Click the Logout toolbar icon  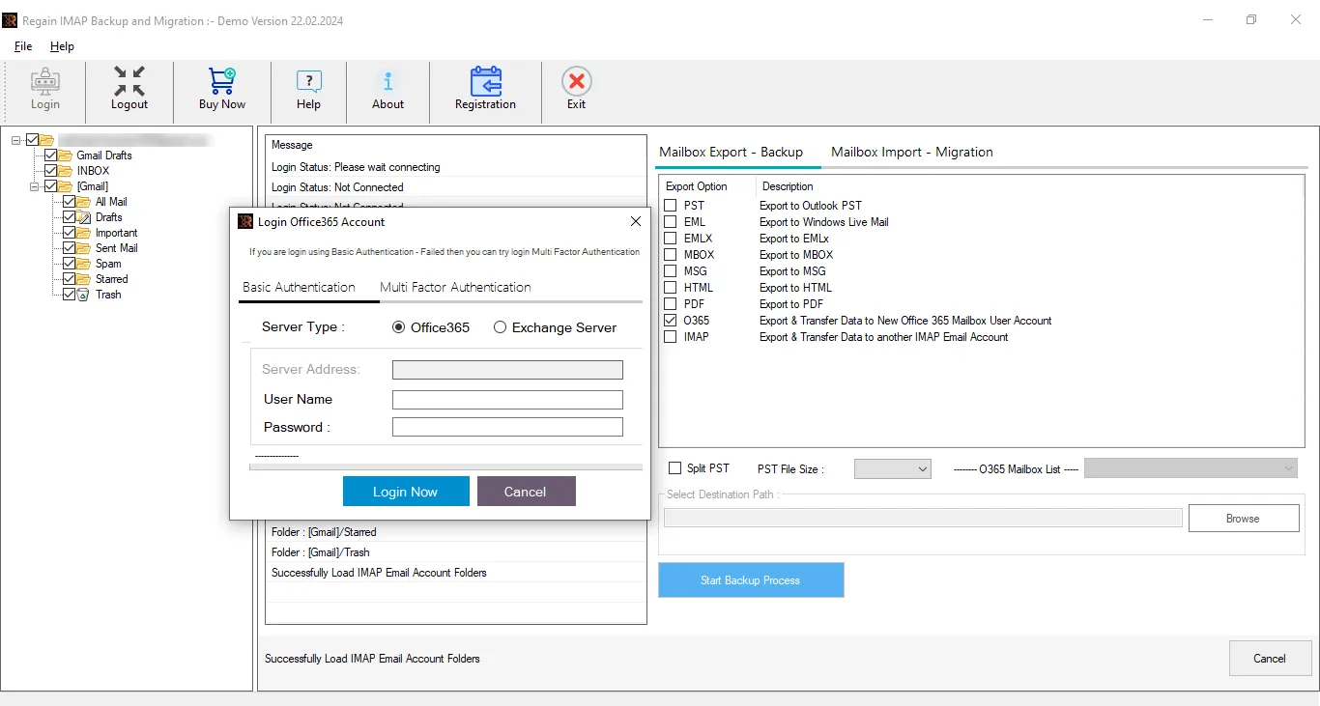point(129,89)
